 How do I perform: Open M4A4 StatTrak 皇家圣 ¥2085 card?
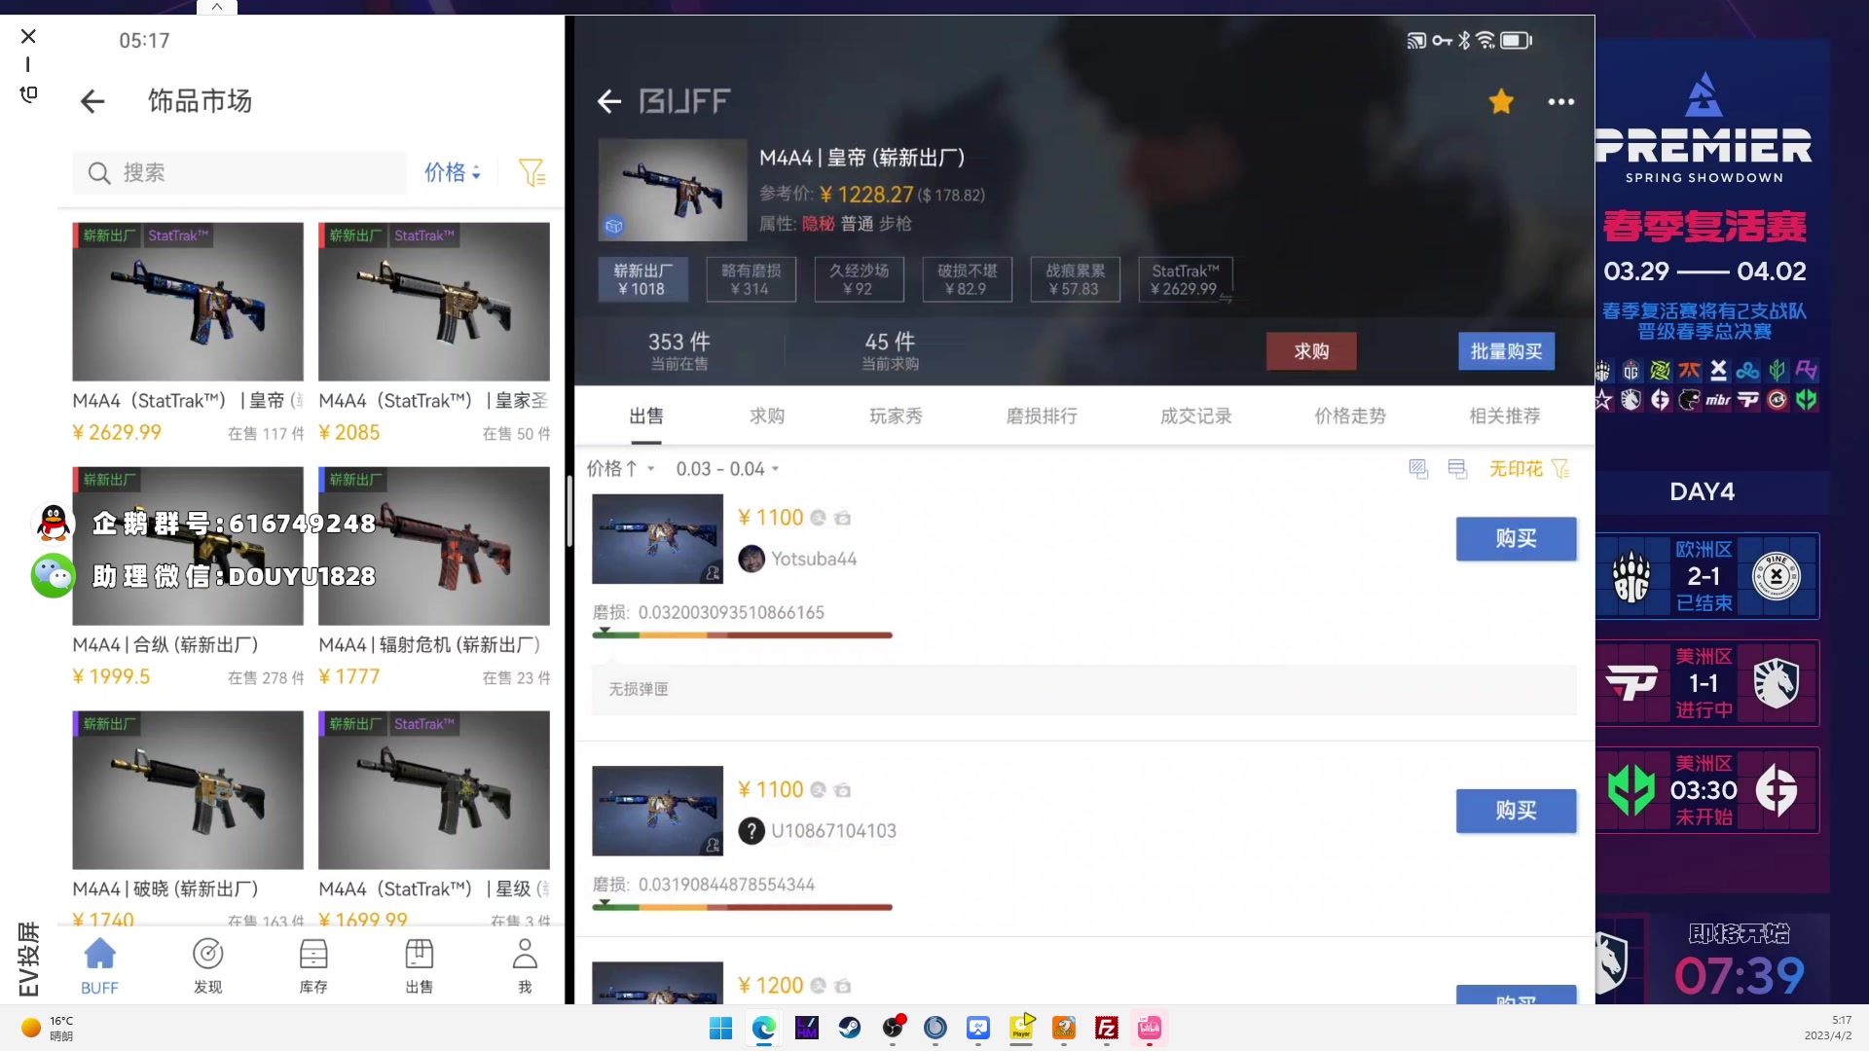434,333
